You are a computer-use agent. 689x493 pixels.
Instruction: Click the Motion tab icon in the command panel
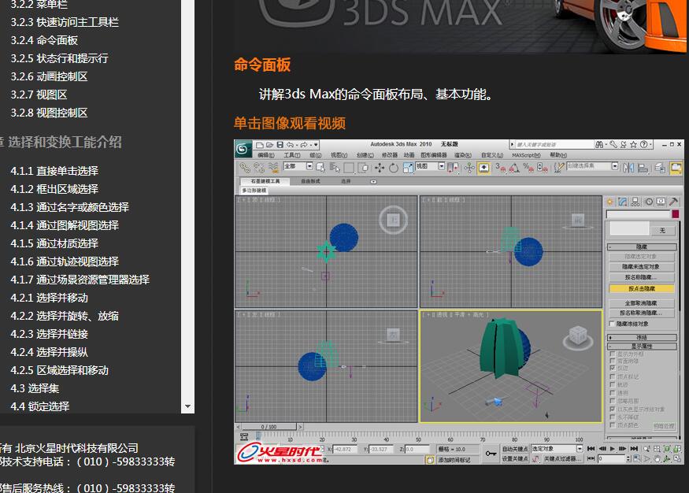tap(647, 202)
